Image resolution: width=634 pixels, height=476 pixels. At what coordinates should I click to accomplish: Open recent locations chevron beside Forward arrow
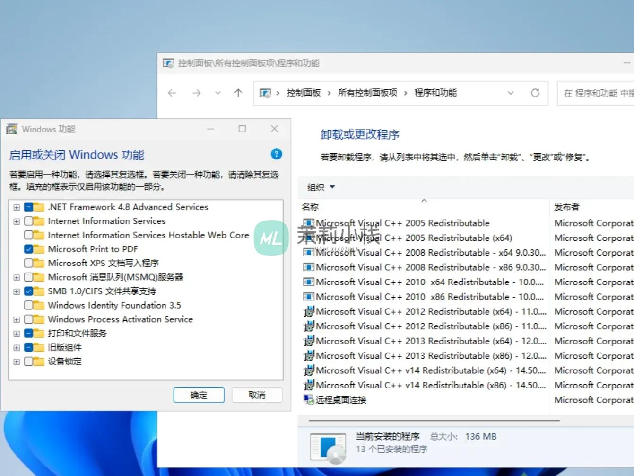click(x=218, y=93)
